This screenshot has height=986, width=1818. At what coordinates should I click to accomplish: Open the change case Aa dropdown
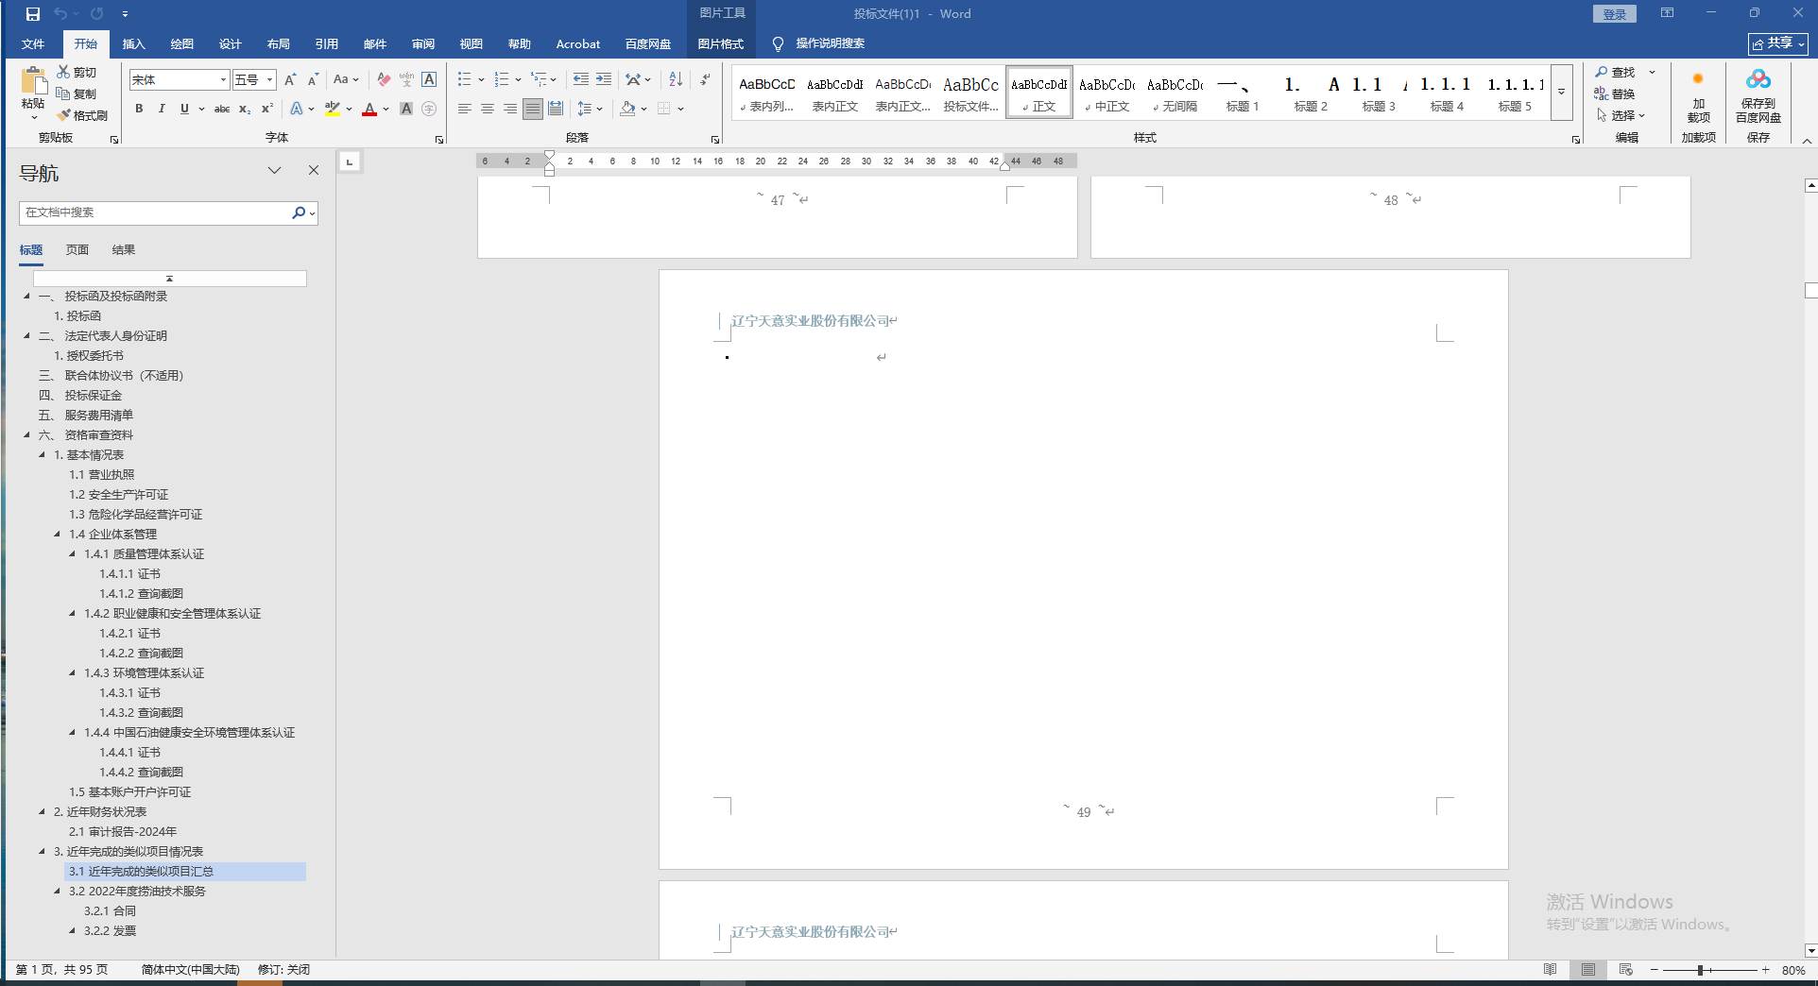[346, 79]
